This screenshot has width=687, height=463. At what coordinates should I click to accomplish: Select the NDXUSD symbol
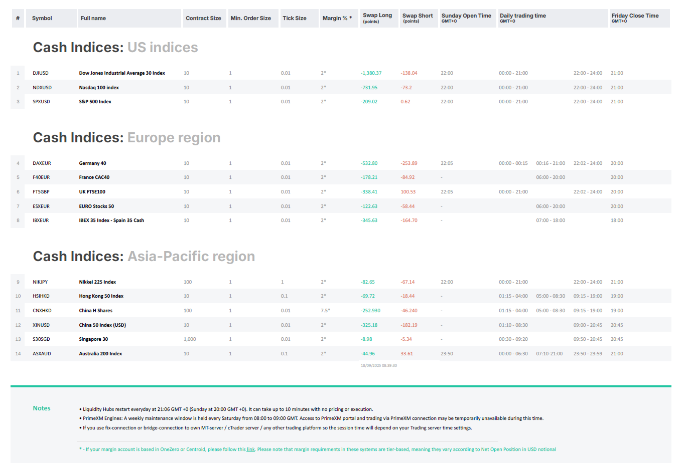pos(42,88)
